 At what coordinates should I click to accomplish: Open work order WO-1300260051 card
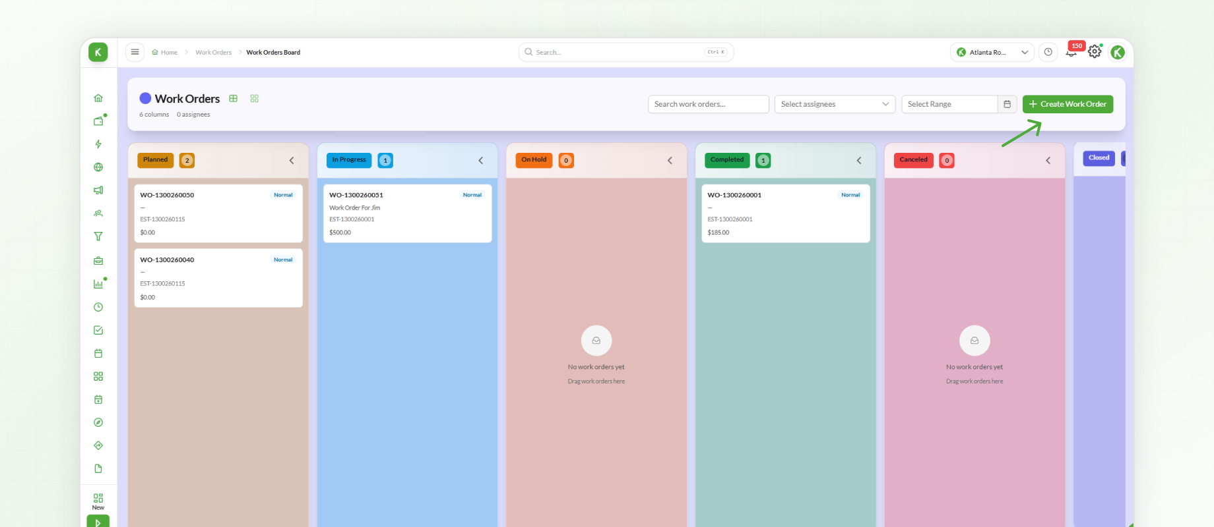click(407, 213)
